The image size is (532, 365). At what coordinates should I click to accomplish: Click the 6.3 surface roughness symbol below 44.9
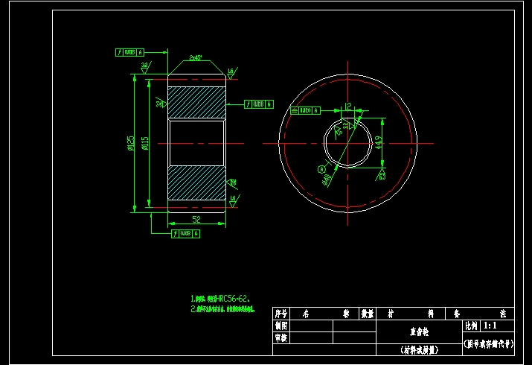[381, 175]
